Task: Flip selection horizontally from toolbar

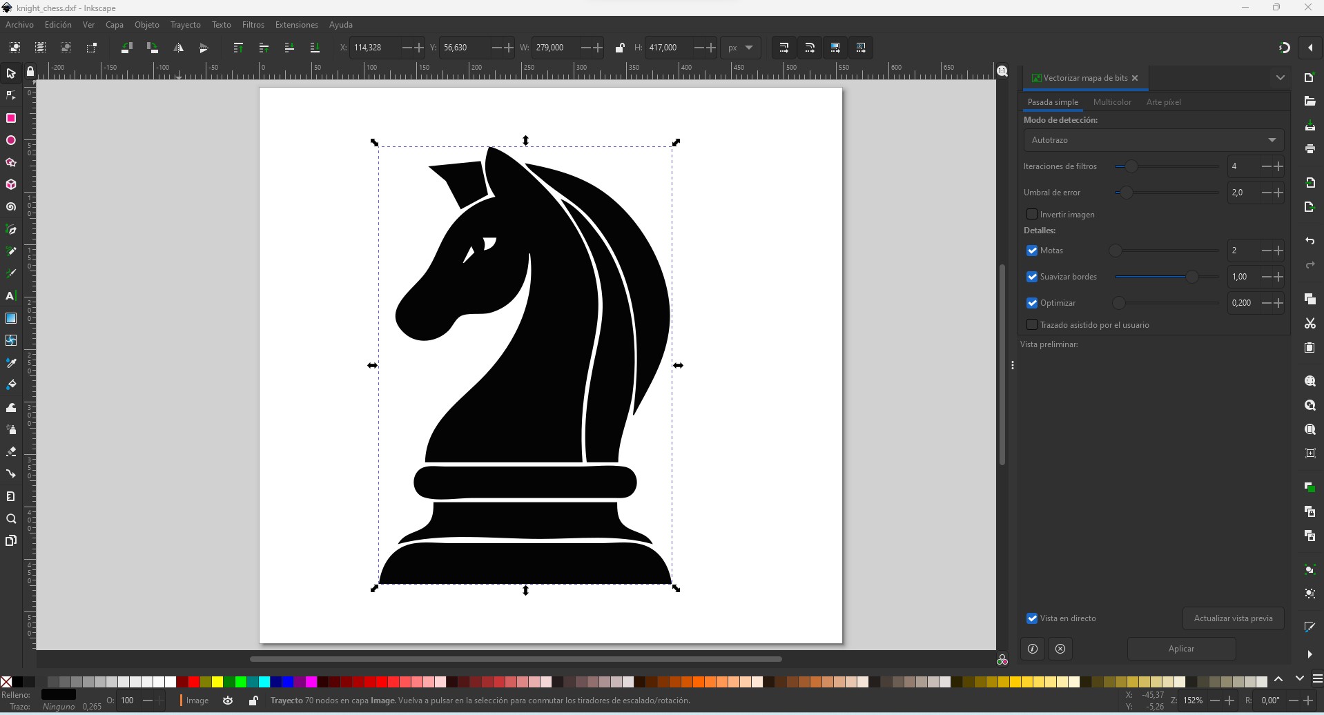Action: pyautogui.click(x=179, y=48)
